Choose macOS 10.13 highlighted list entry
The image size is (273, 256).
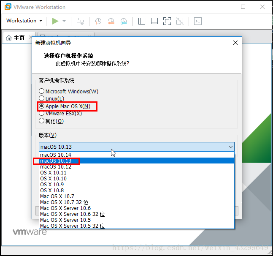coord(137,161)
